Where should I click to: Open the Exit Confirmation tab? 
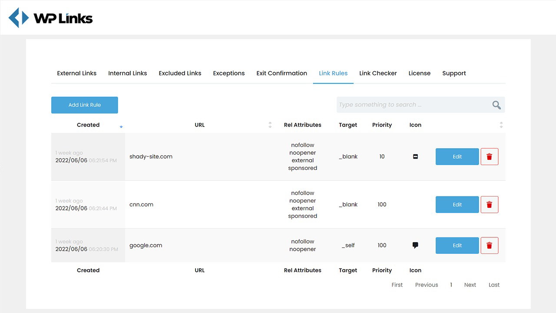pyautogui.click(x=281, y=73)
